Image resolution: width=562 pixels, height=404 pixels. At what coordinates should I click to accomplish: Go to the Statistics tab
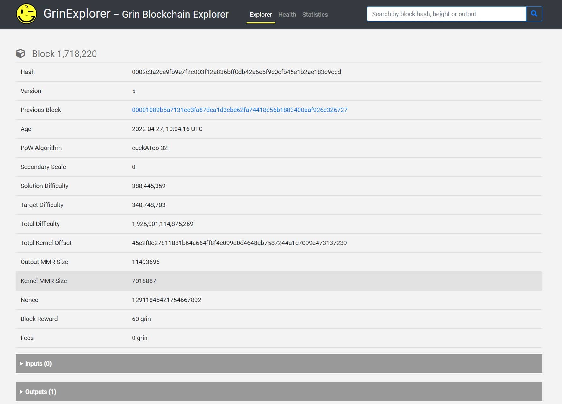(x=315, y=15)
